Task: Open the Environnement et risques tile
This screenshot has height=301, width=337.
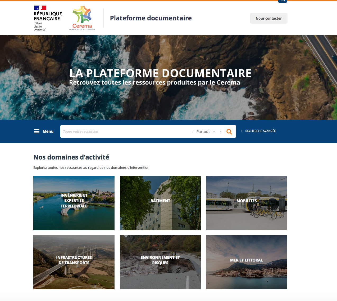Action: (160, 262)
